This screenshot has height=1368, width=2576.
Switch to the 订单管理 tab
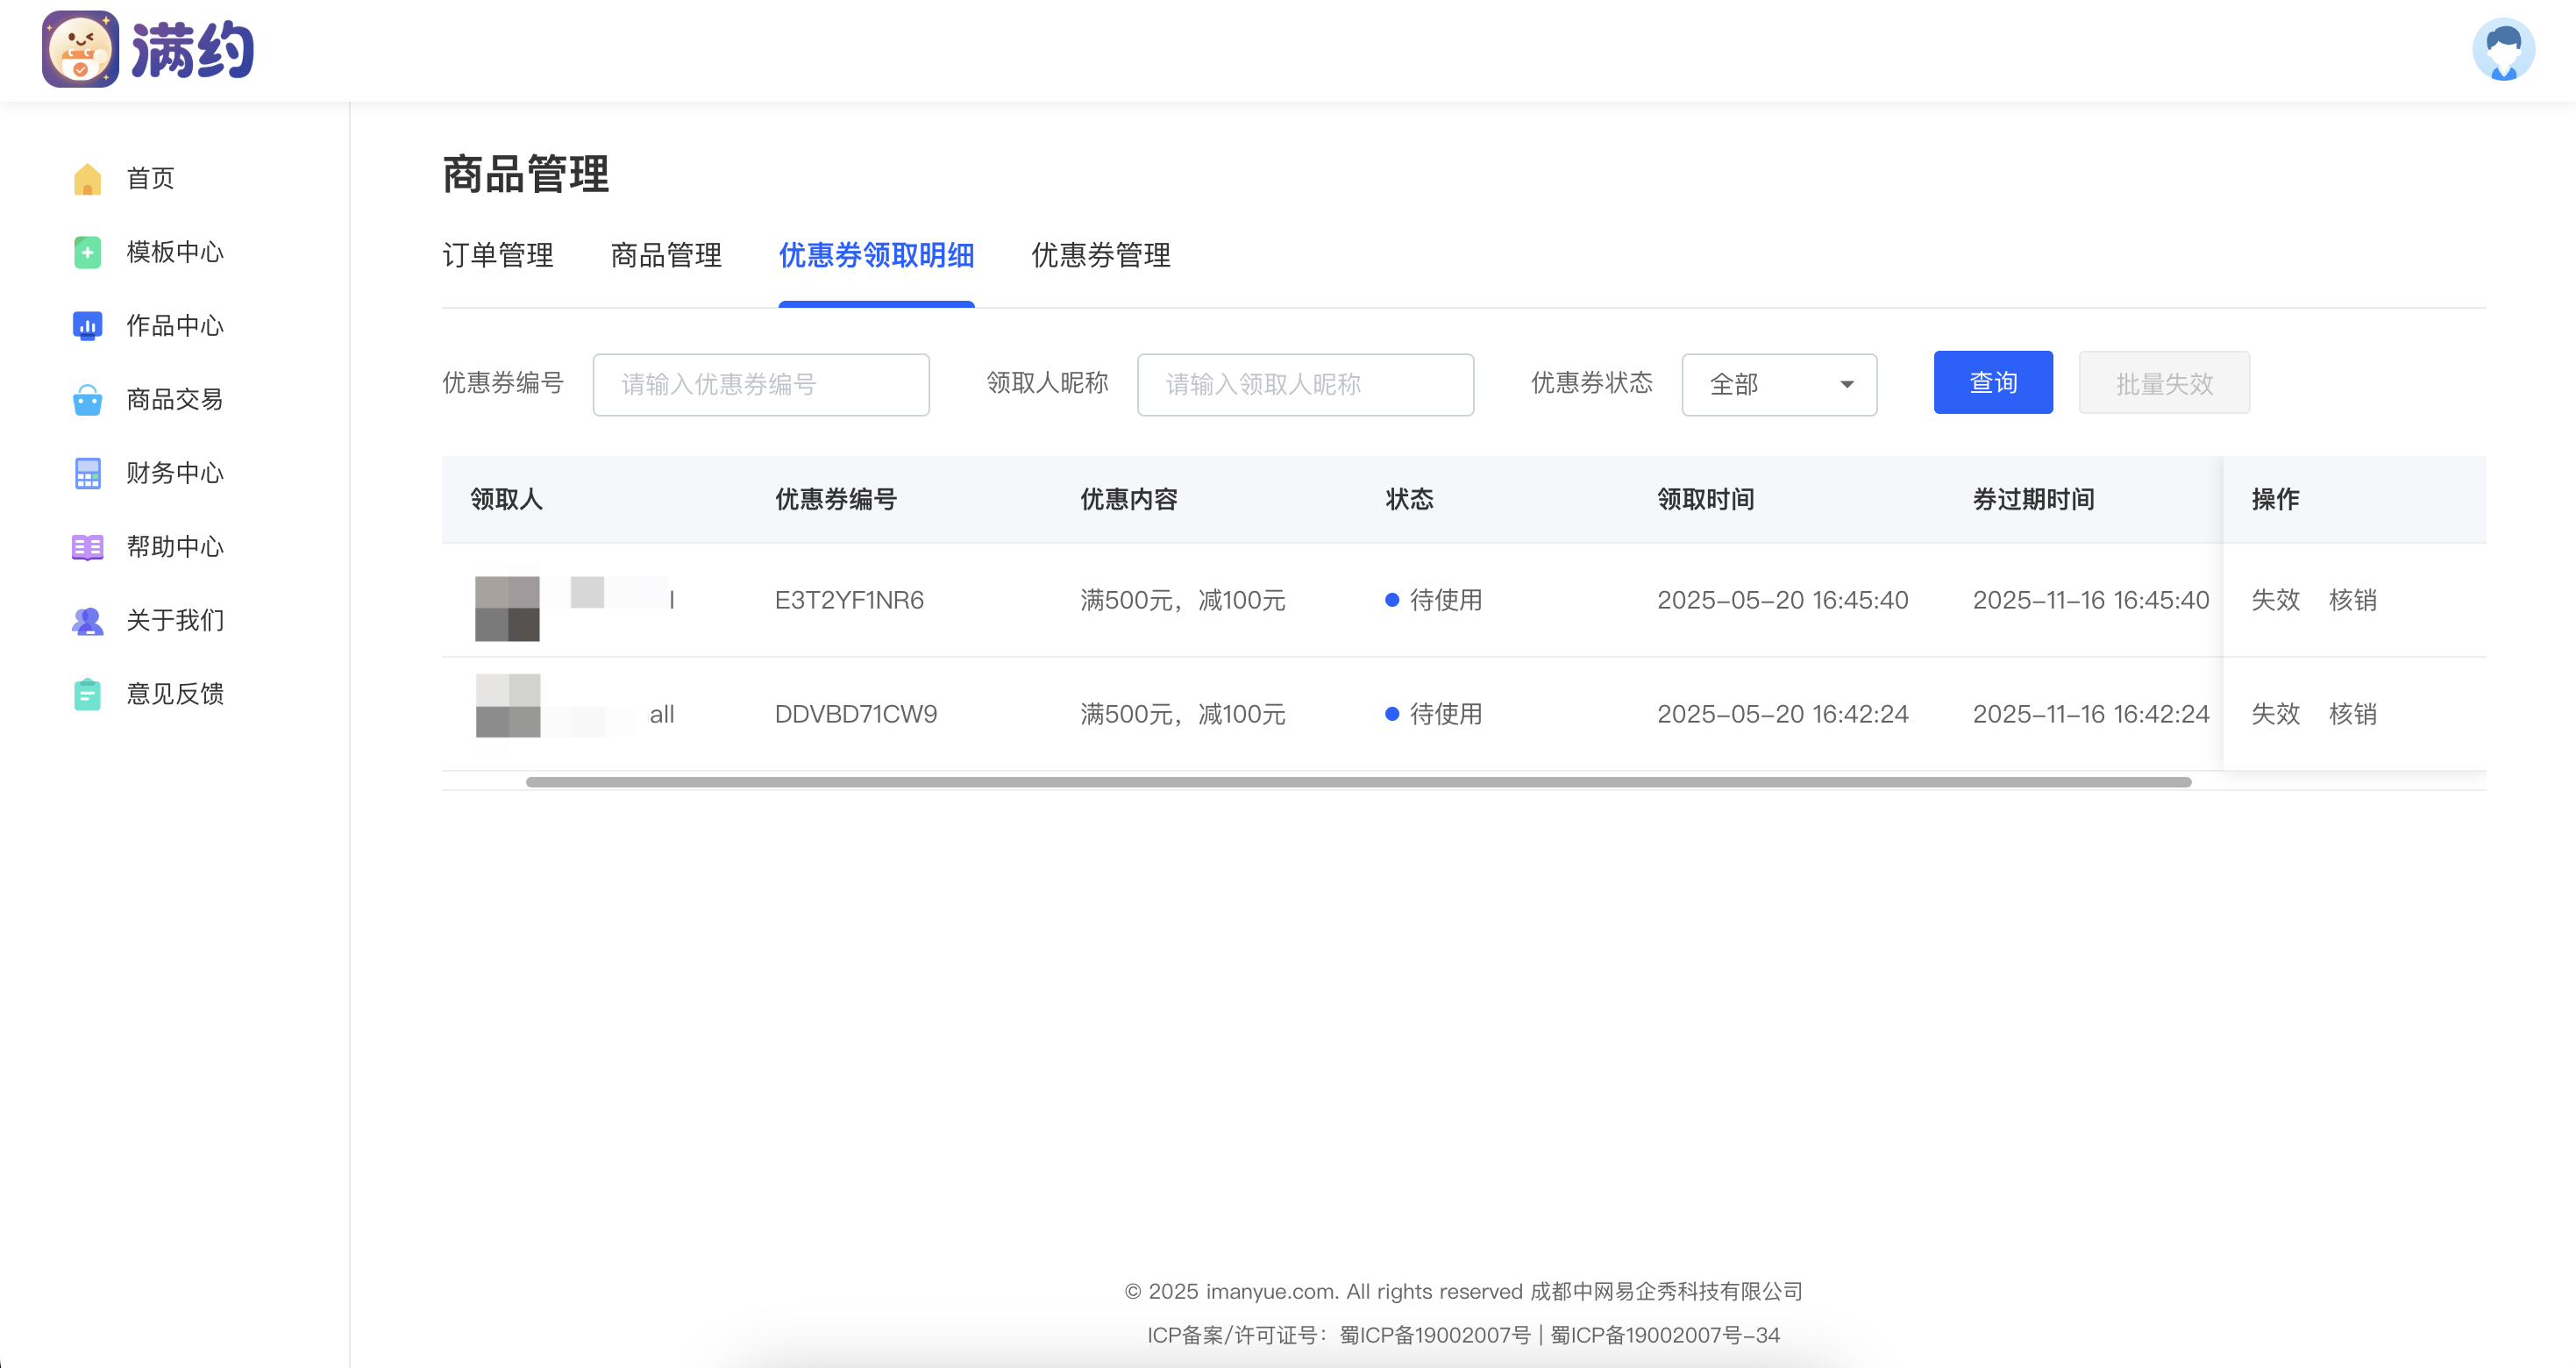coord(497,255)
